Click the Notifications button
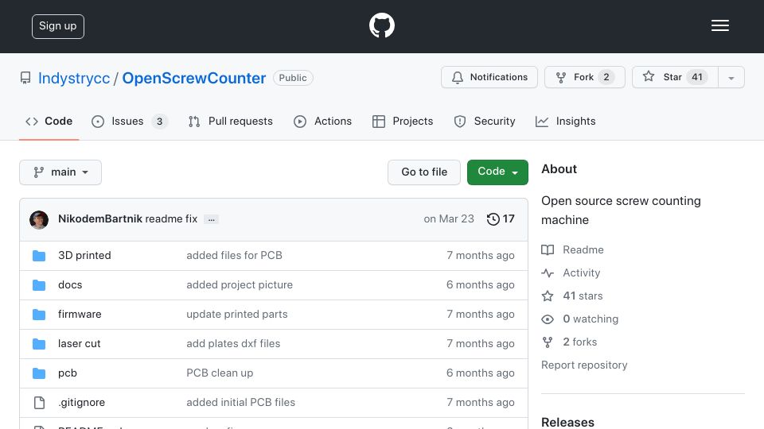 pos(489,77)
